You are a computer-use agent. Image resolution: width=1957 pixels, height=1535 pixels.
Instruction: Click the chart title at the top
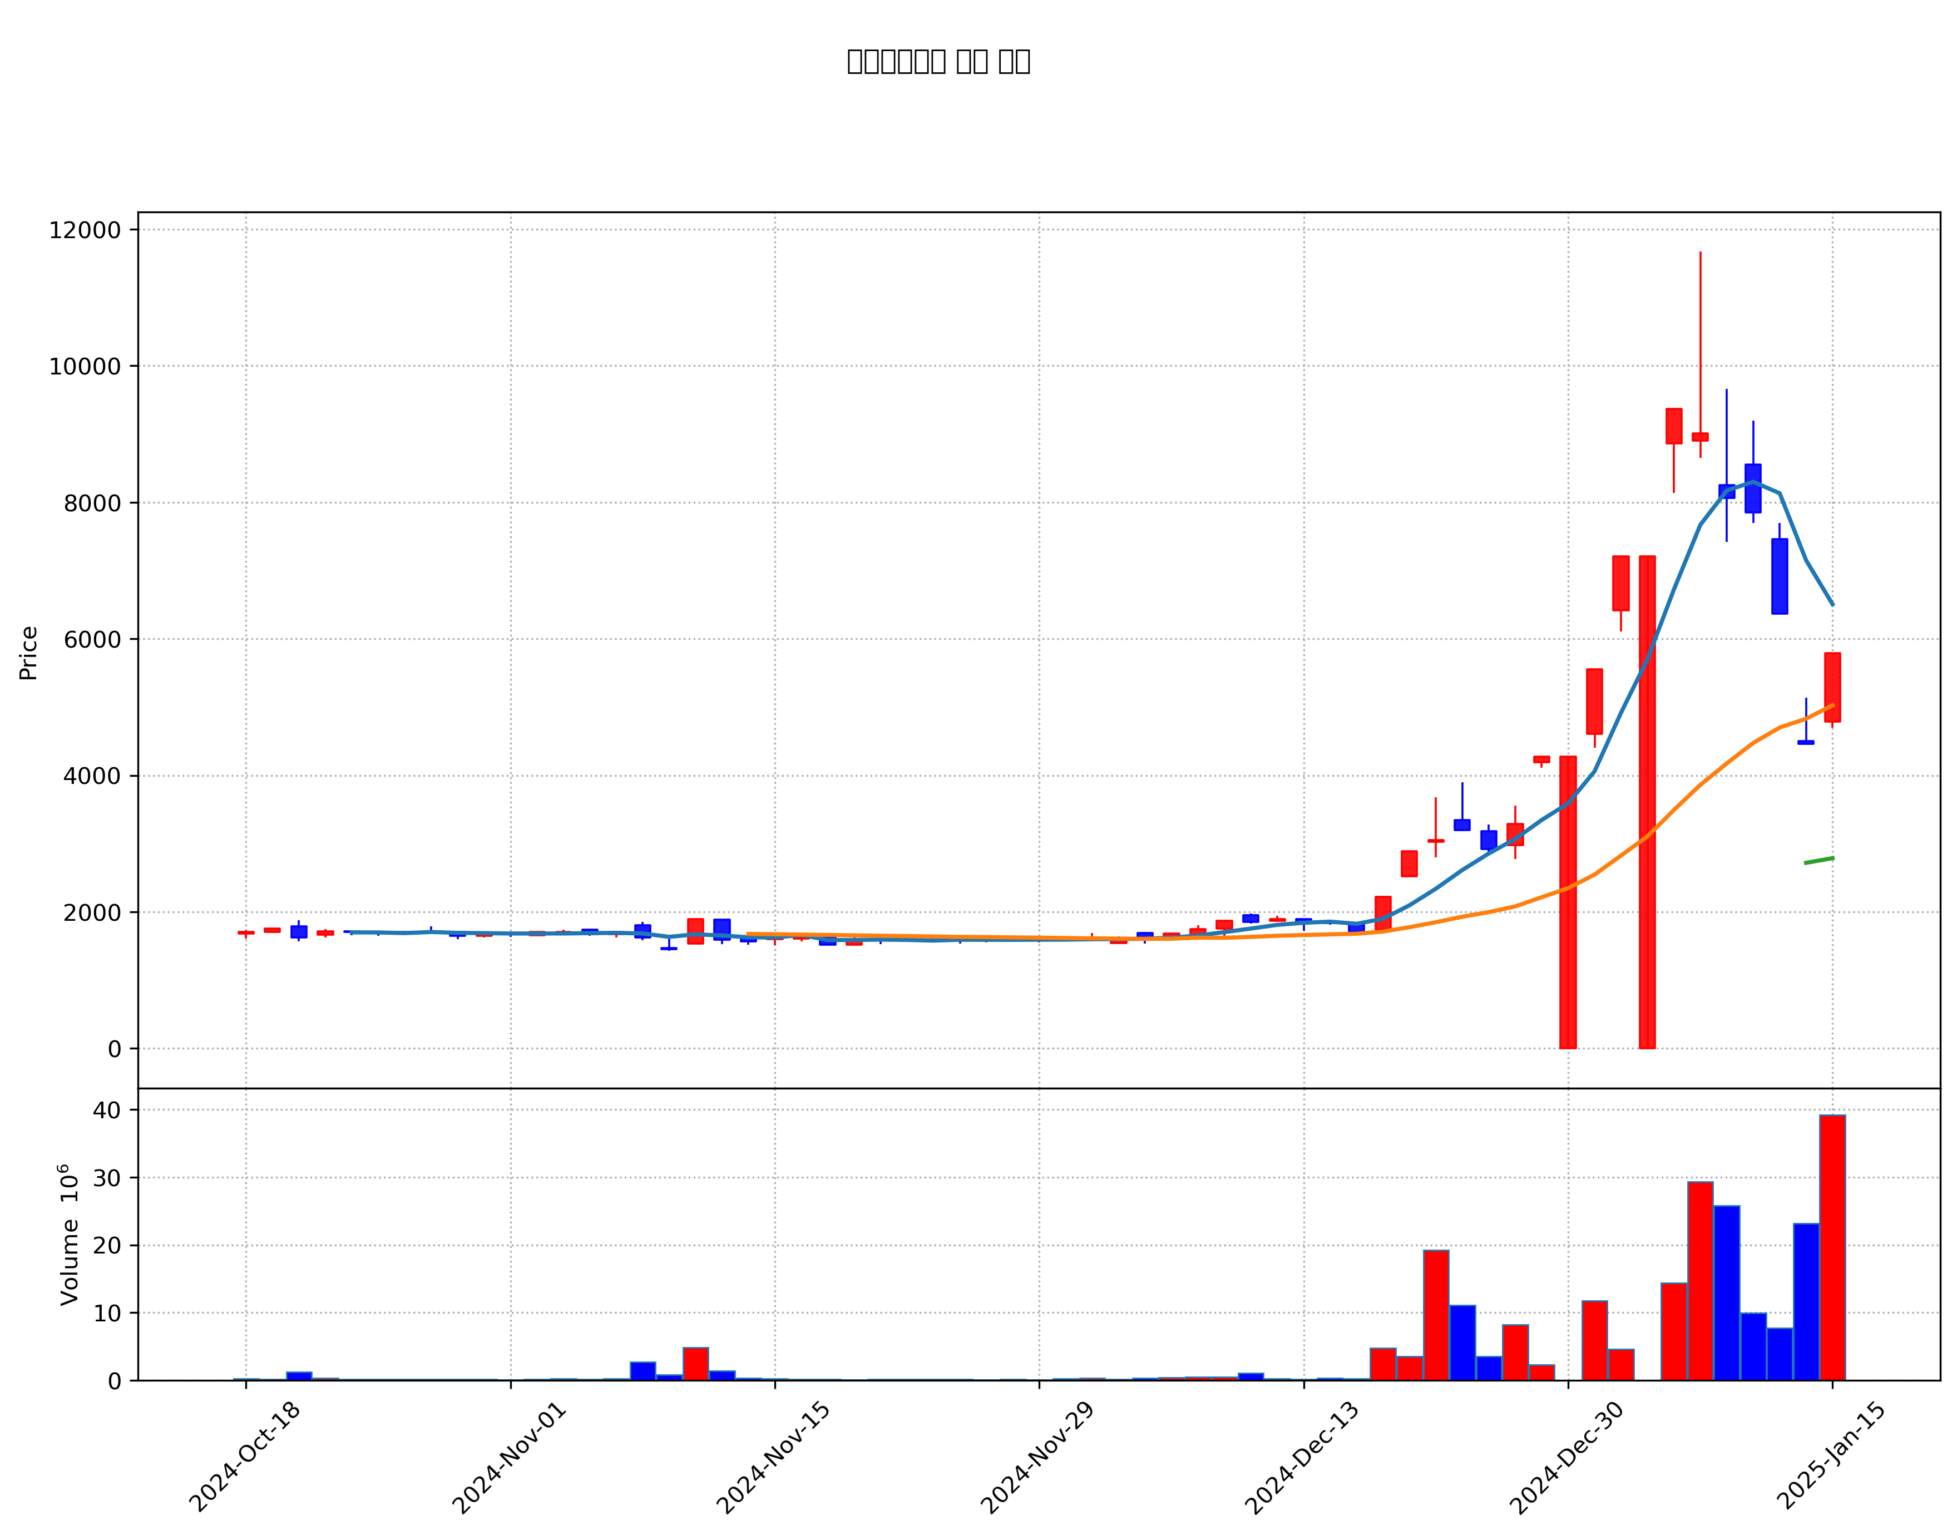938,61
